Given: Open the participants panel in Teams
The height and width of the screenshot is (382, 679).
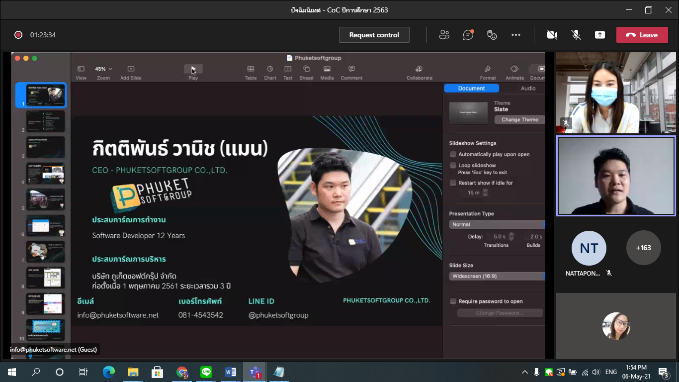Looking at the screenshot, I should (444, 35).
